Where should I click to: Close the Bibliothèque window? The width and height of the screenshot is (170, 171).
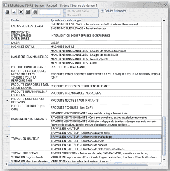pos(165,5)
